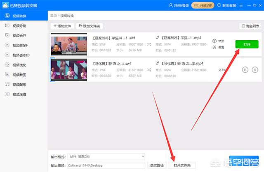Click shuffle icon in 马化腾 row
The width and height of the screenshot is (264, 172).
149,70
